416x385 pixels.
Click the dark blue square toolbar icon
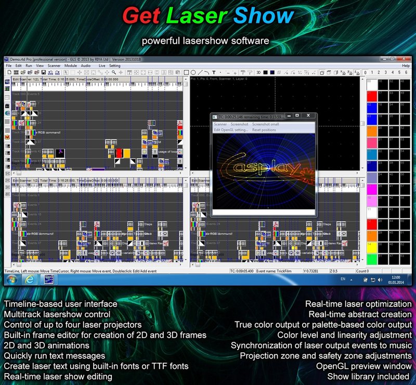pyautogui.click(x=272, y=72)
